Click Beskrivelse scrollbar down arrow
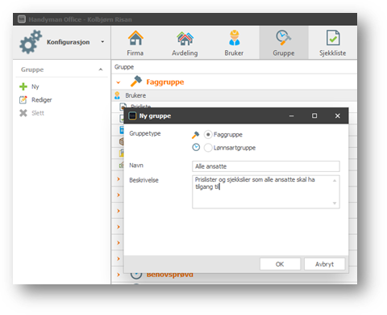The width and height of the screenshot is (387, 315). click(x=335, y=204)
